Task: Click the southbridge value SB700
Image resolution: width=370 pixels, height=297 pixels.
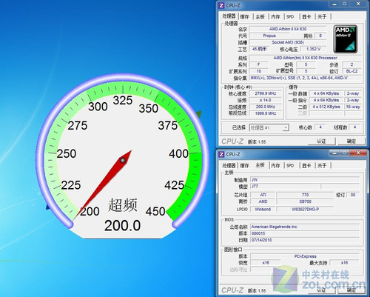Action: click(x=305, y=201)
